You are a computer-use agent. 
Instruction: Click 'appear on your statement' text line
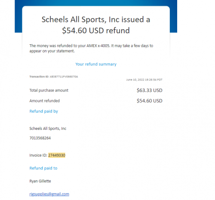52,51
